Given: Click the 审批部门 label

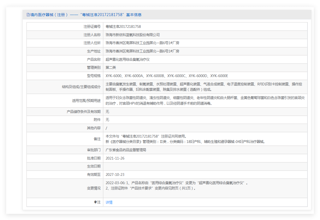Looking at the screenshot, I should click(94, 150).
